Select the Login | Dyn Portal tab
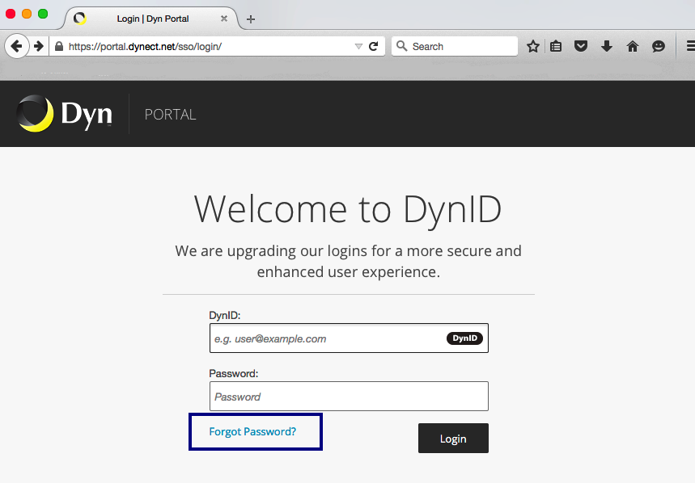The width and height of the screenshot is (695, 483). 152,19
